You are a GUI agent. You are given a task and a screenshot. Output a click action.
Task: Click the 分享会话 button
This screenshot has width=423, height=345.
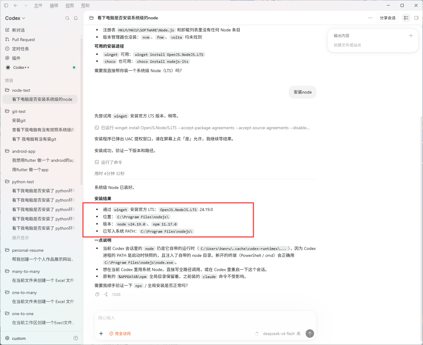coord(388,18)
